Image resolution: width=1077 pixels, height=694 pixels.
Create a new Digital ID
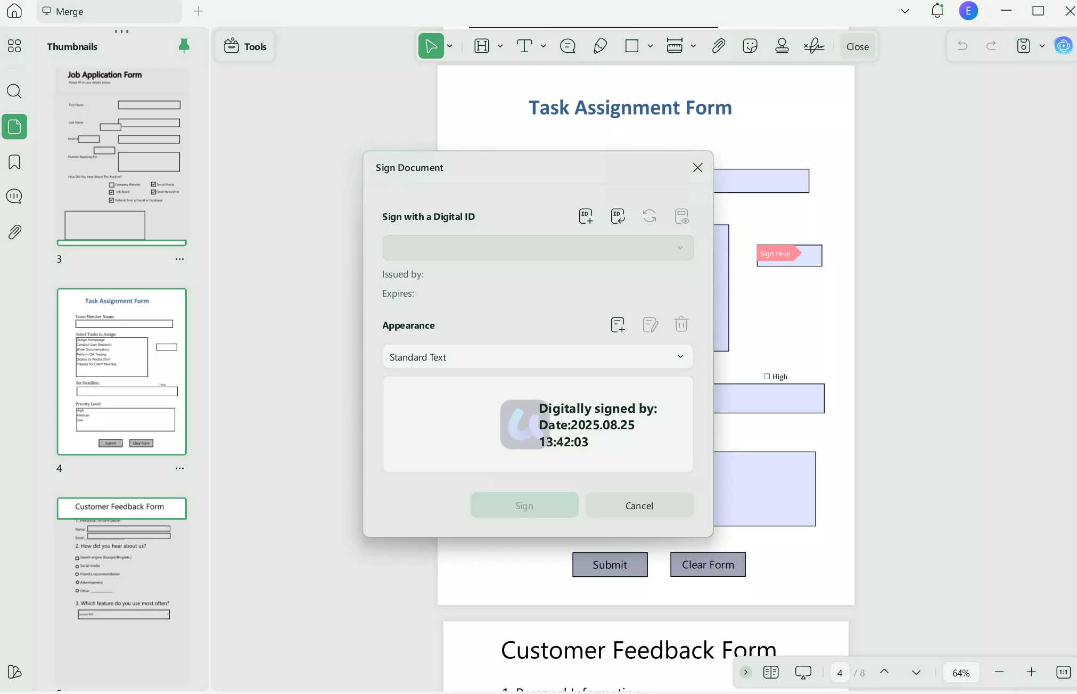coord(586,216)
